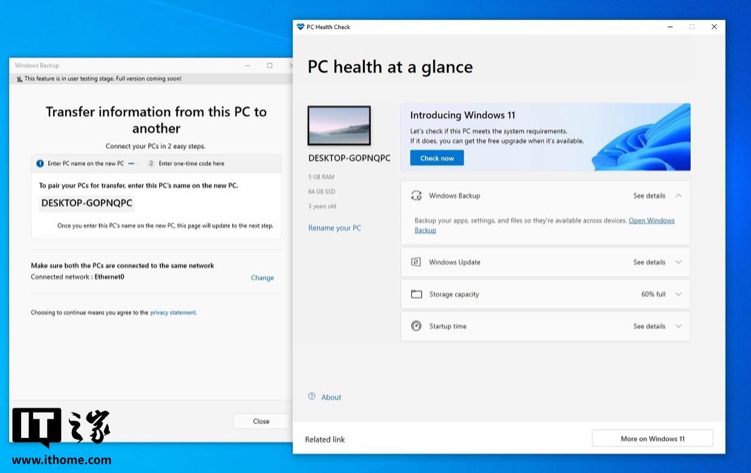This screenshot has height=473, width=751.
Task: Click the desktop wallpaper PC thumbnail
Action: (x=339, y=126)
